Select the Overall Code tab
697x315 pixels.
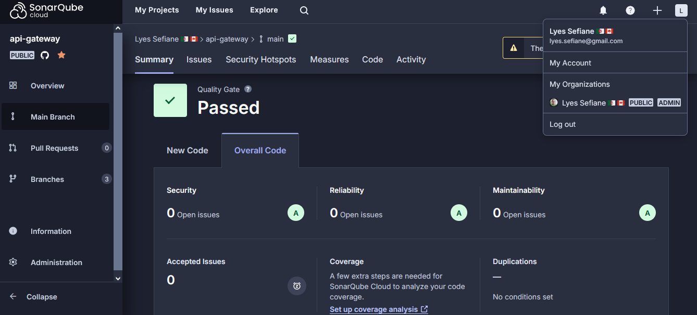pyautogui.click(x=260, y=150)
